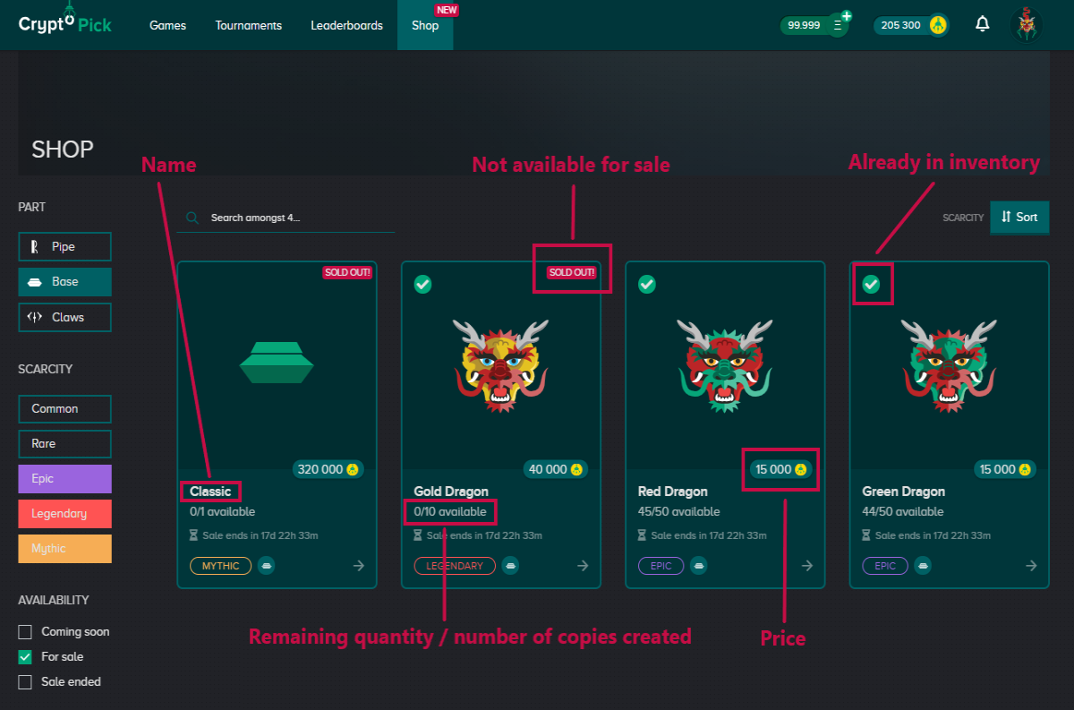
Task: Select the Shop tab
Action: coord(425,25)
